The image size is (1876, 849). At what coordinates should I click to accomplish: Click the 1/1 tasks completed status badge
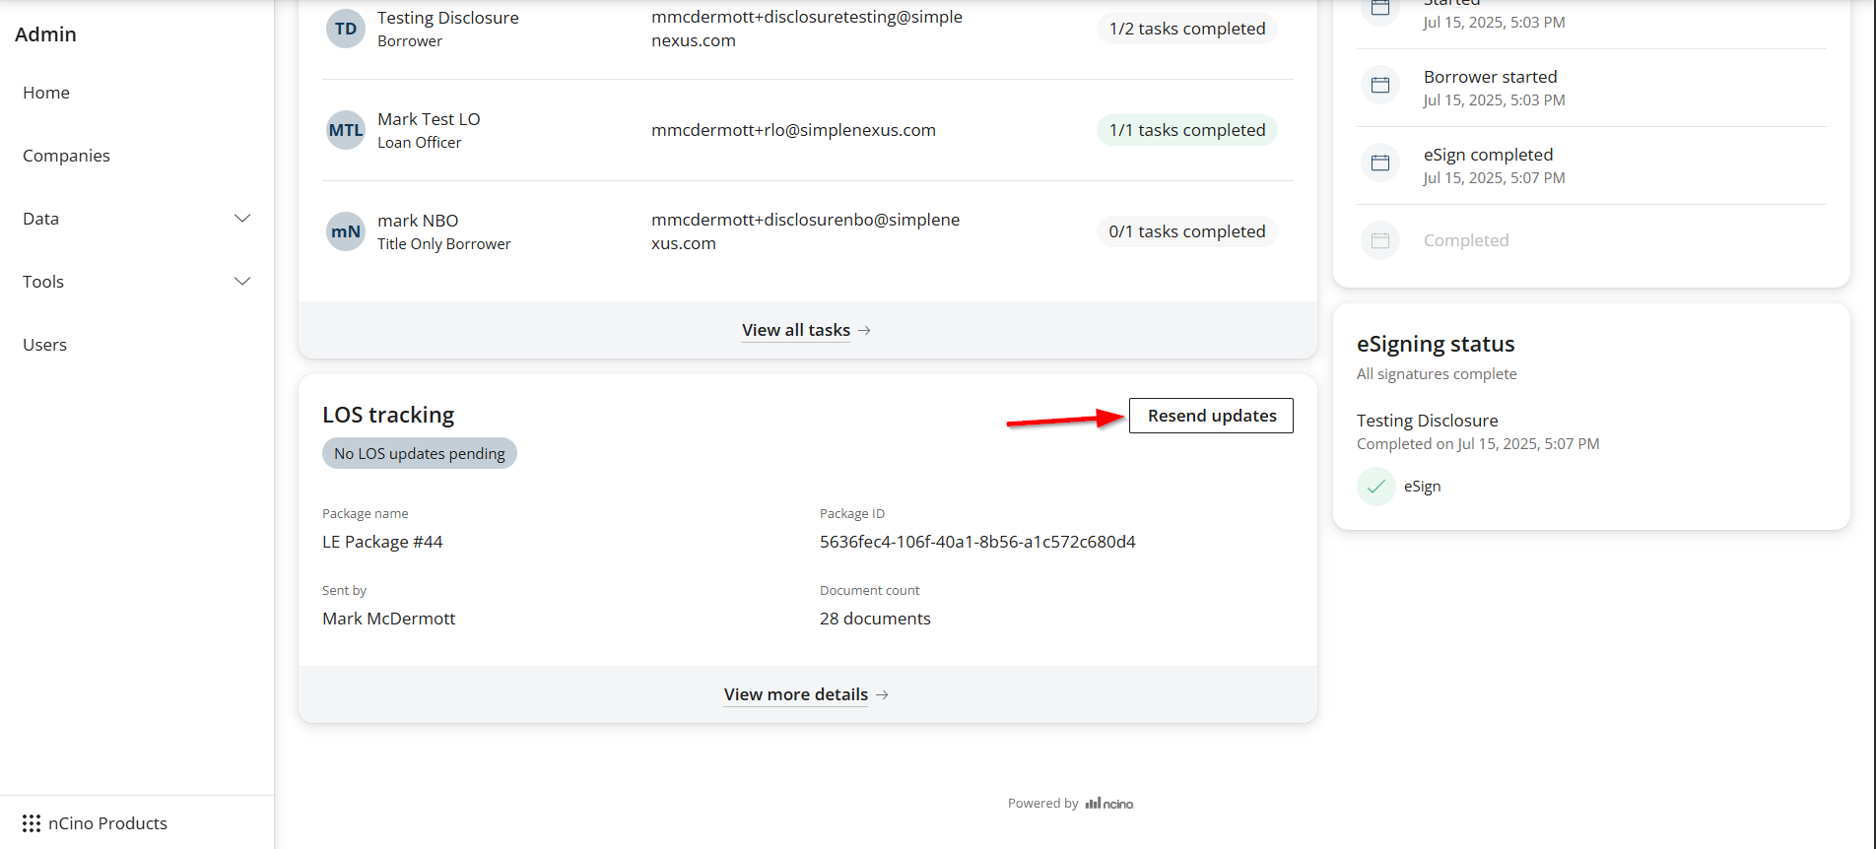point(1186,130)
